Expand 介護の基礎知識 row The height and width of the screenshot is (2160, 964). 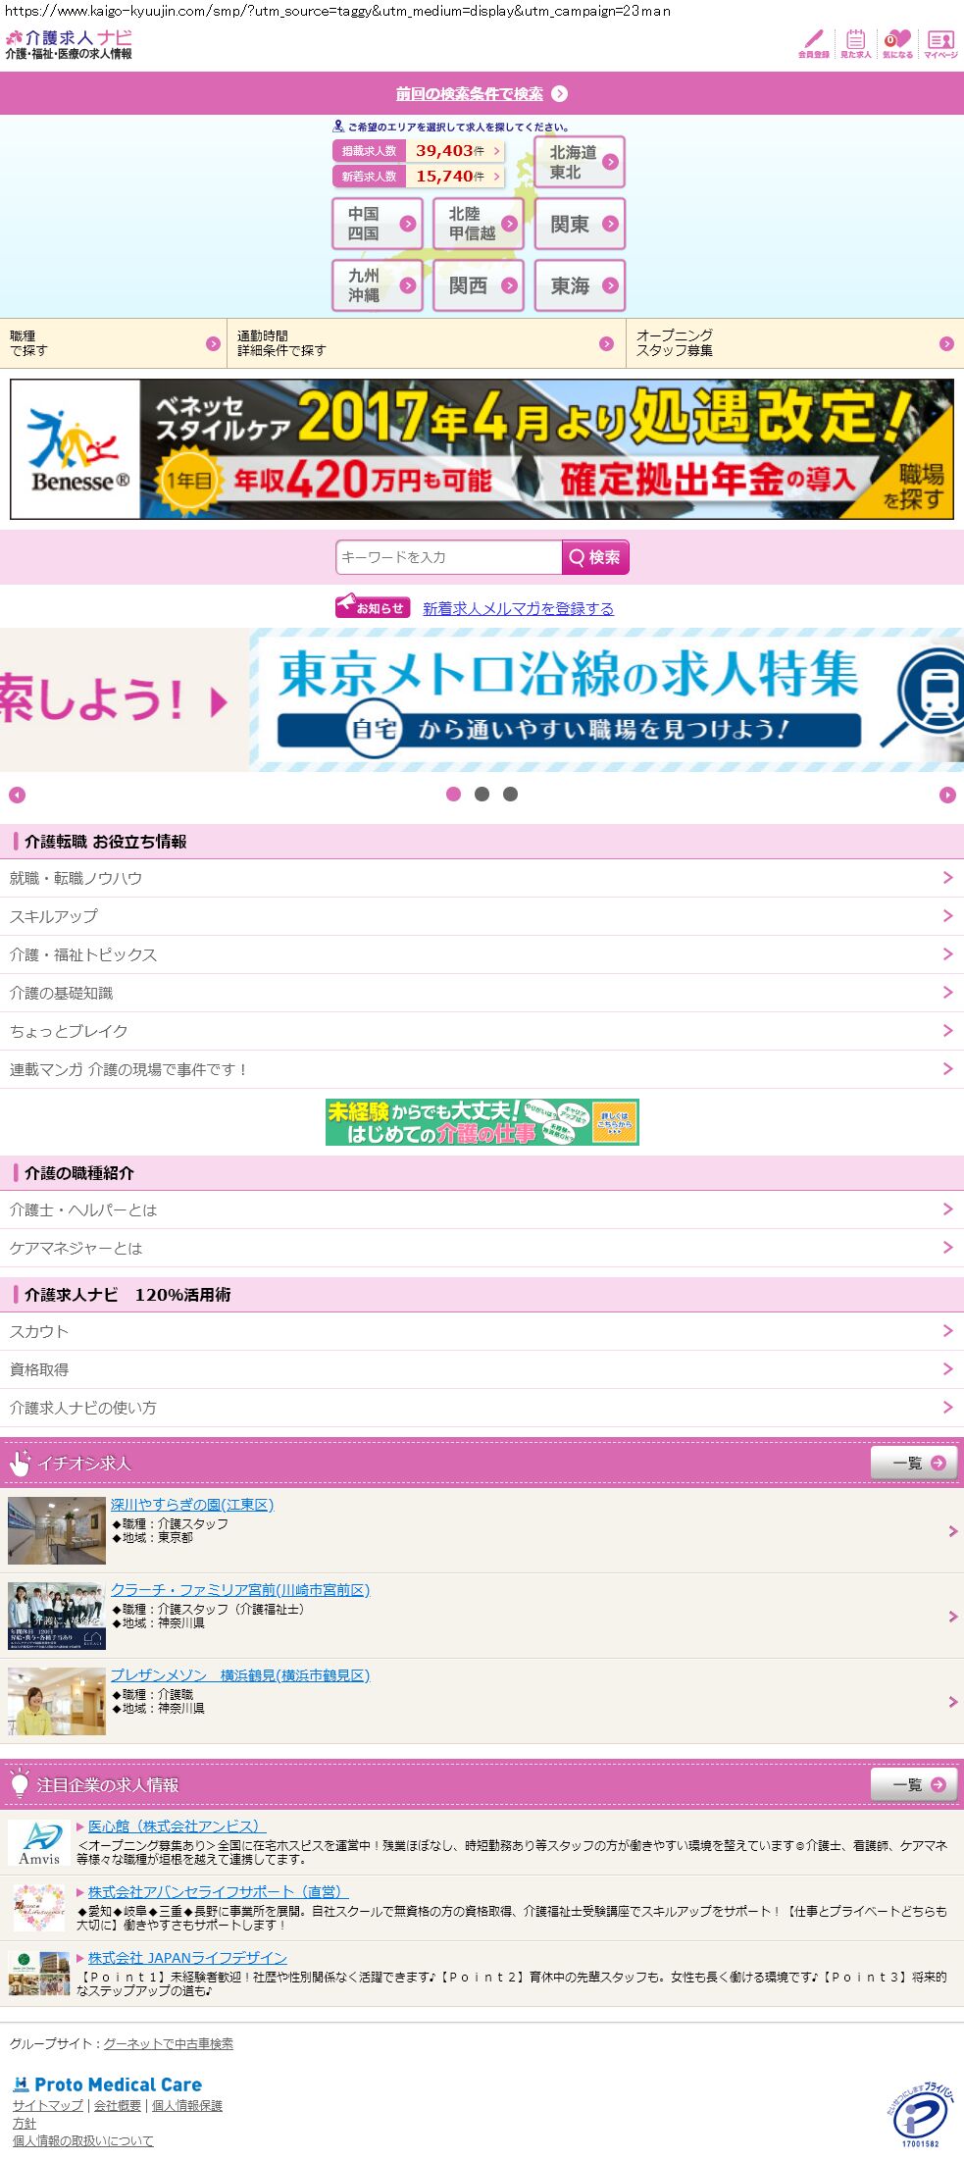click(x=482, y=993)
